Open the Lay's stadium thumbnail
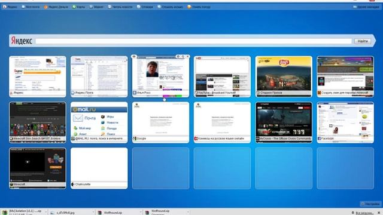The height and width of the screenshot is (215, 383). coord(284,76)
